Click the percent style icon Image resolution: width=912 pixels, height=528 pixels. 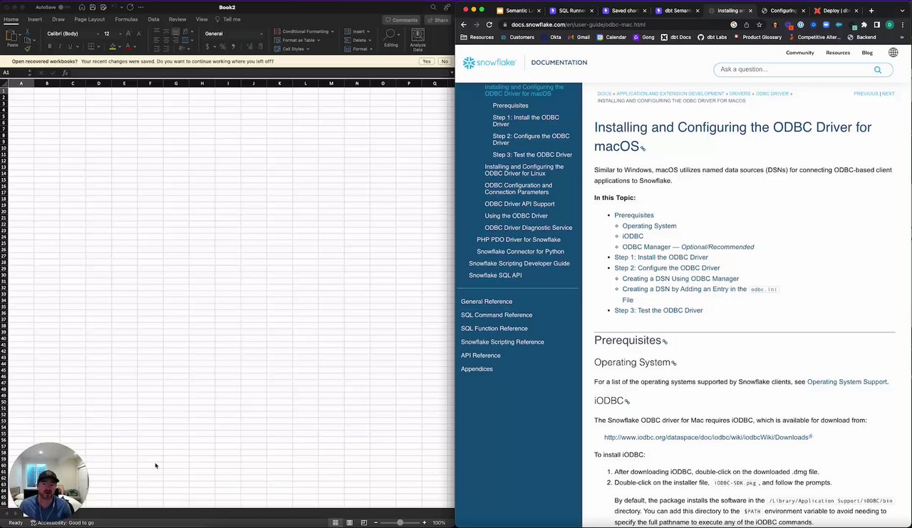pyautogui.click(x=223, y=47)
